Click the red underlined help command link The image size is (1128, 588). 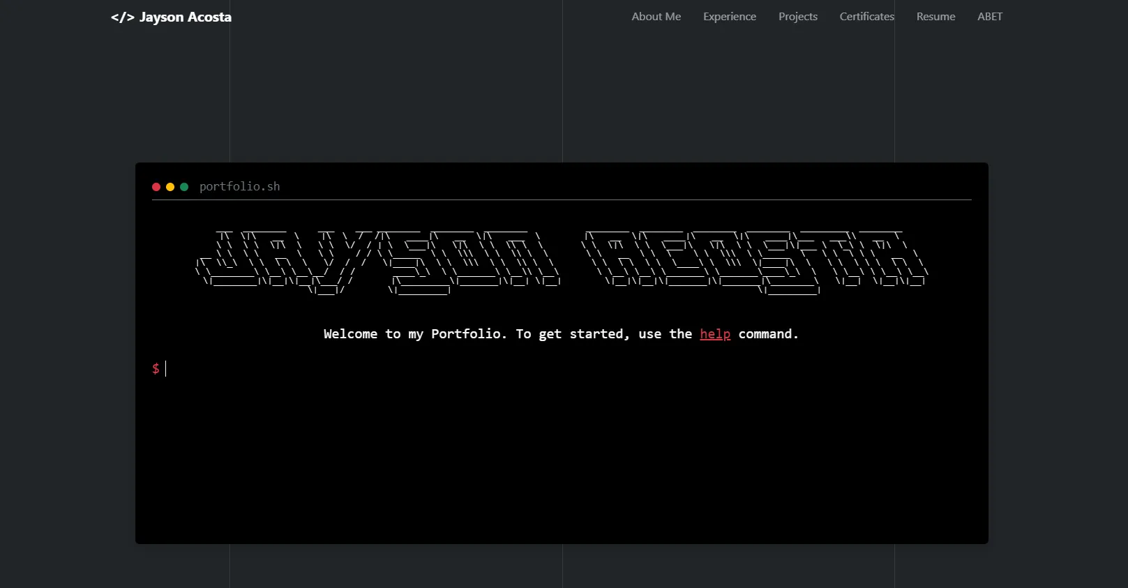pos(715,334)
